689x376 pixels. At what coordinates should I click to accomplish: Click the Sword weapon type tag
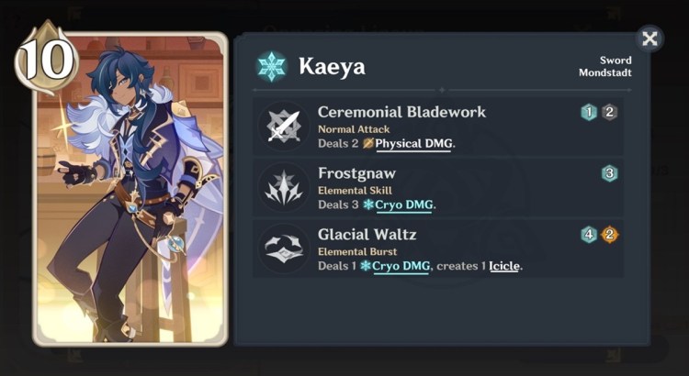[x=616, y=61]
